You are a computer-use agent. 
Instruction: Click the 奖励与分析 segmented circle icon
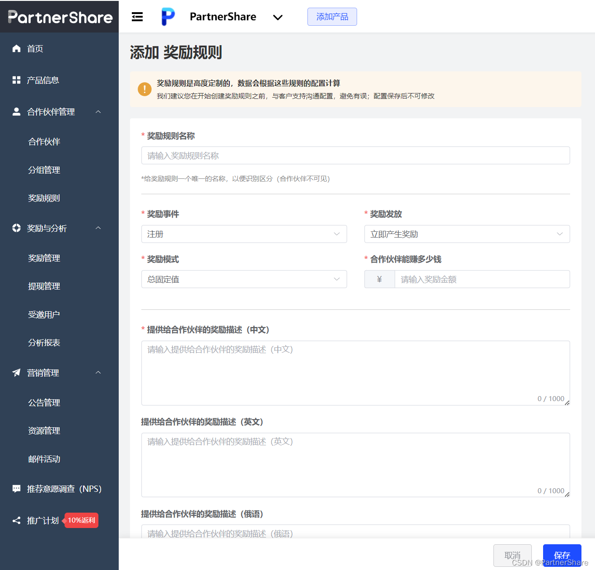point(16,228)
